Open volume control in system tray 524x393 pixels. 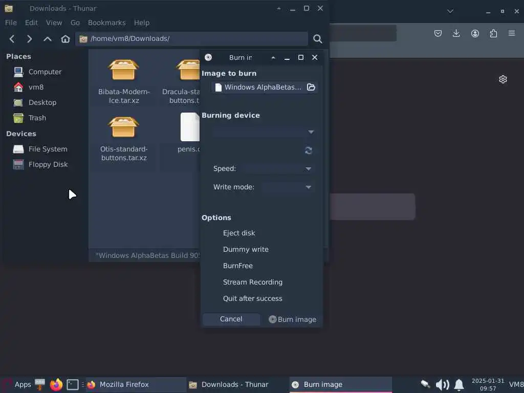pyautogui.click(x=443, y=385)
